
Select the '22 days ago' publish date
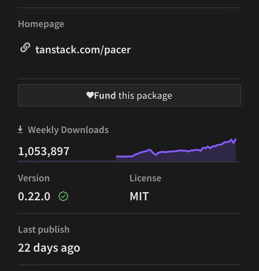[49, 248]
